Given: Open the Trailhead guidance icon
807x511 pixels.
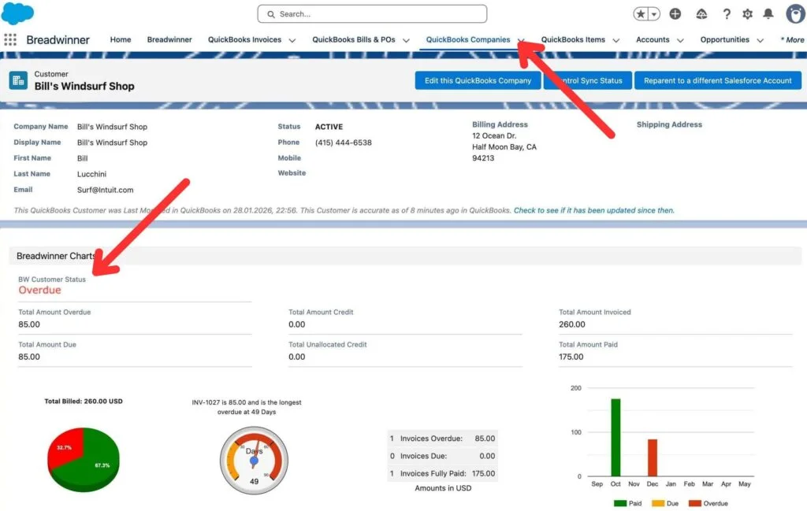Looking at the screenshot, I should pos(701,14).
